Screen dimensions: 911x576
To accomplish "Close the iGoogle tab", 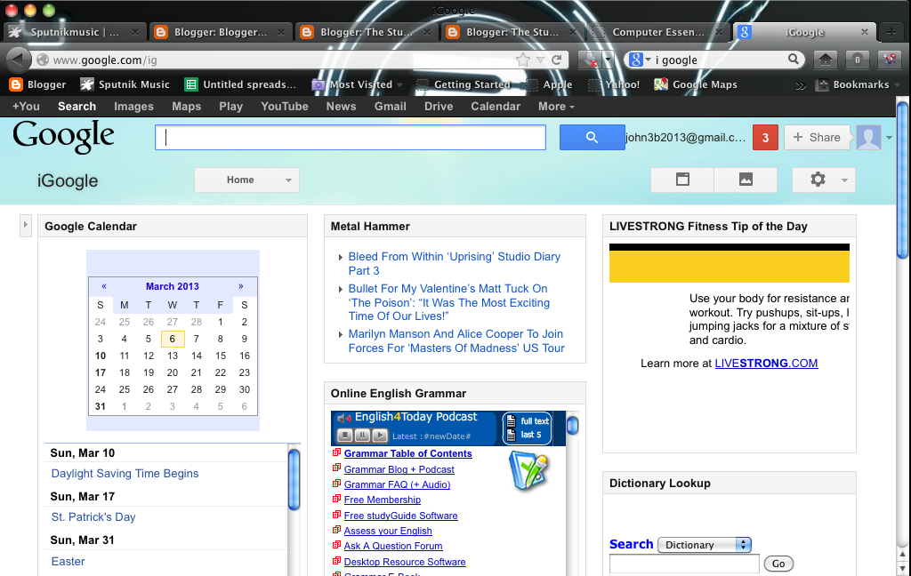I will click(865, 32).
